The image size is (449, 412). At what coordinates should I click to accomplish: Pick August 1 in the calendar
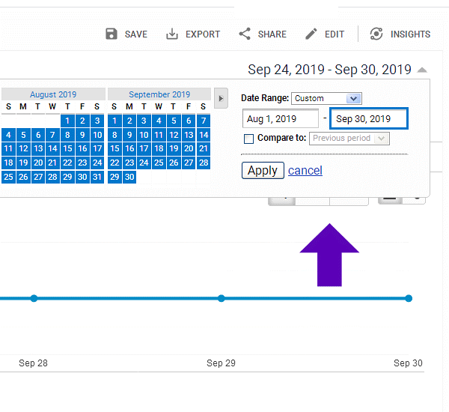[67, 121]
